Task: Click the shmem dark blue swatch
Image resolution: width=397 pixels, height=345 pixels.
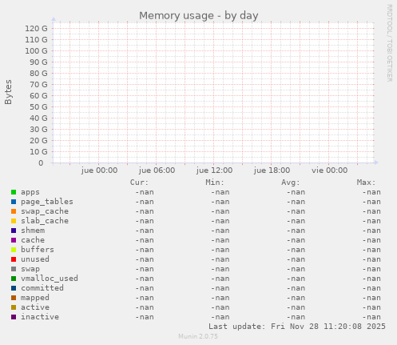Action: pos(14,231)
